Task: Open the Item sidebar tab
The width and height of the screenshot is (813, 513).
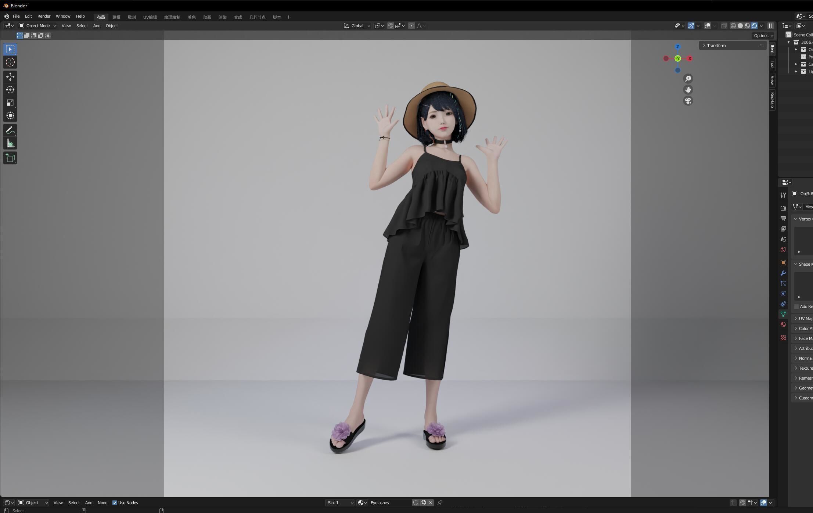Action: click(772, 49)
